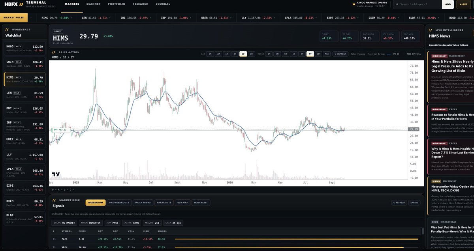The height and width of the screenshot is (251, 474).
Task: Click the + GPT button
Action: [464, 4]
